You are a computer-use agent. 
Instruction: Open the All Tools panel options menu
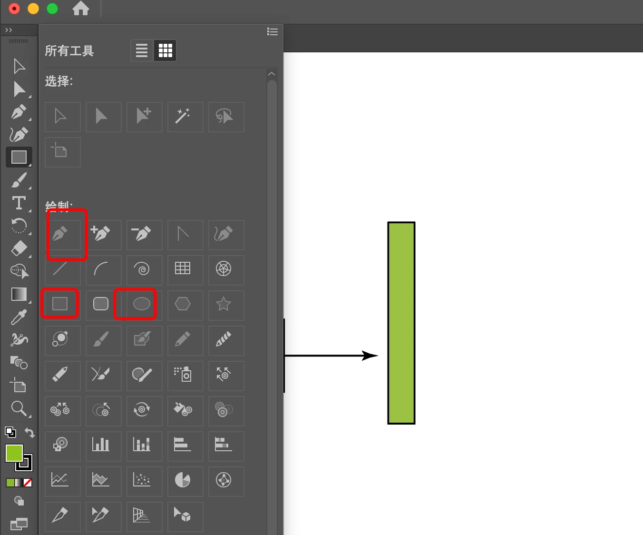pos(273,31)
